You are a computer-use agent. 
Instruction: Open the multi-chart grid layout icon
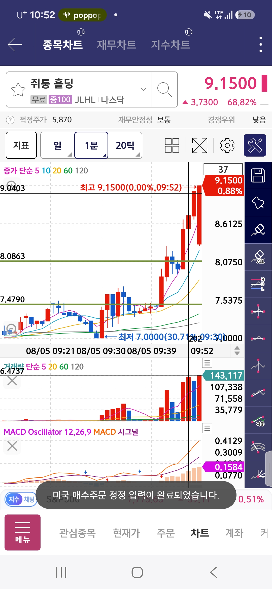172,145
